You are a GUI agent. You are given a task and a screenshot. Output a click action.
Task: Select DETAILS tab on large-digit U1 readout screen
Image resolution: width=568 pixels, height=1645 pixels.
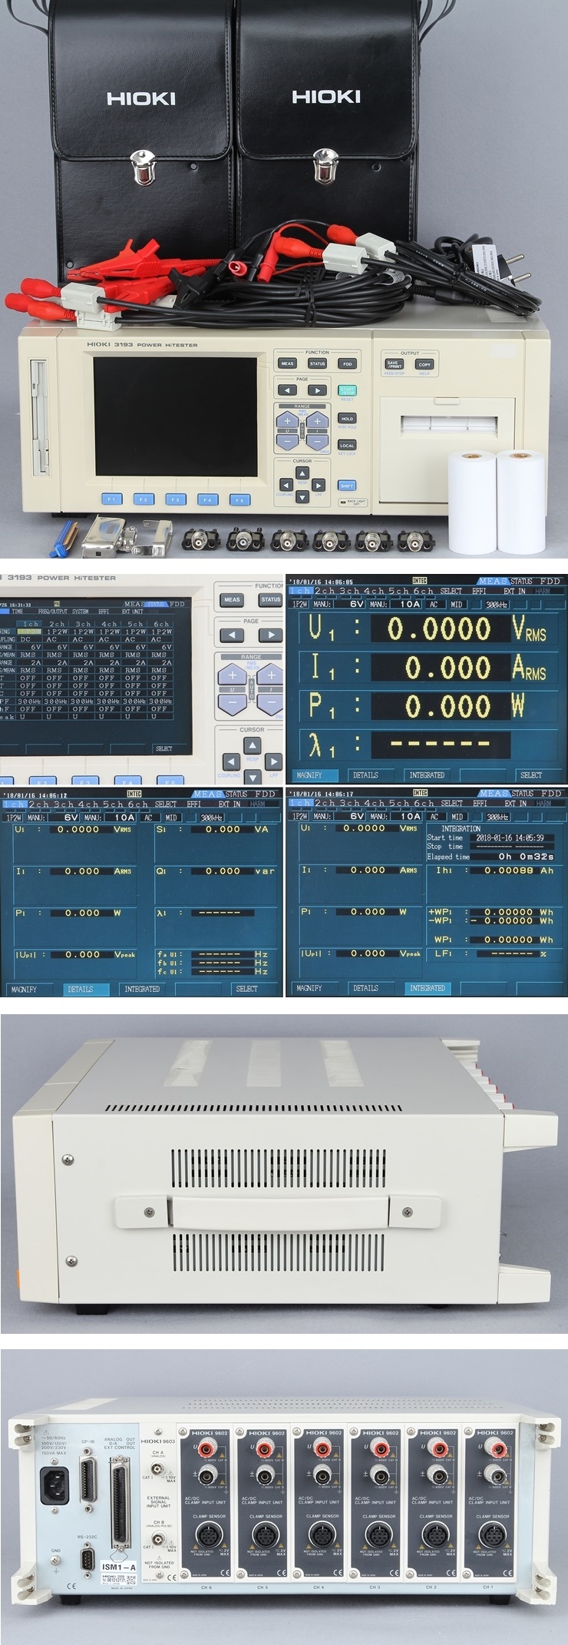365,775
